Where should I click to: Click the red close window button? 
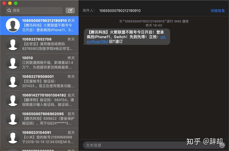tap(4, 3)
